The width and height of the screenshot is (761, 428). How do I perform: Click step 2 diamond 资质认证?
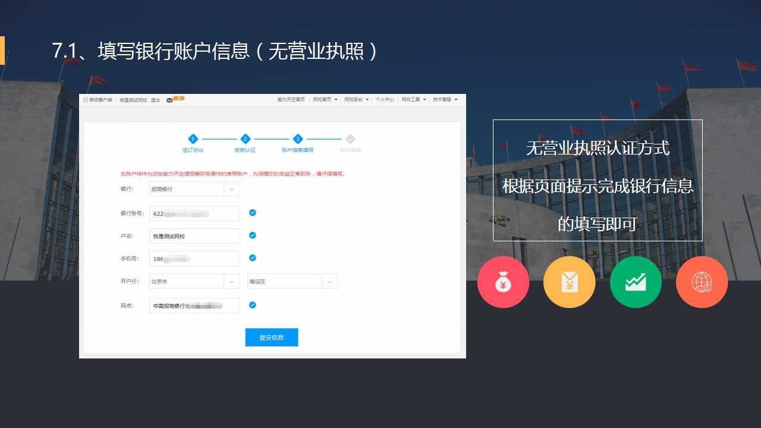pos(245,139)
